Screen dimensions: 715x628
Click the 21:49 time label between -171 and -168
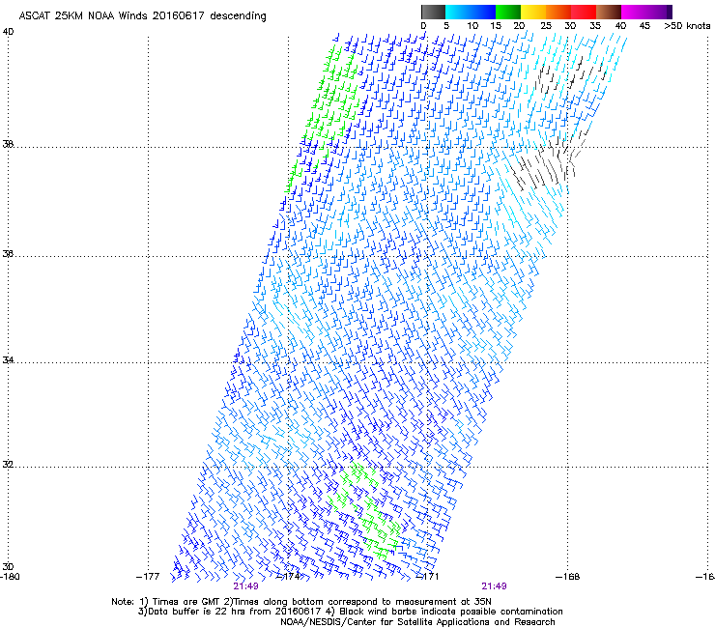(x=495, y=586)
